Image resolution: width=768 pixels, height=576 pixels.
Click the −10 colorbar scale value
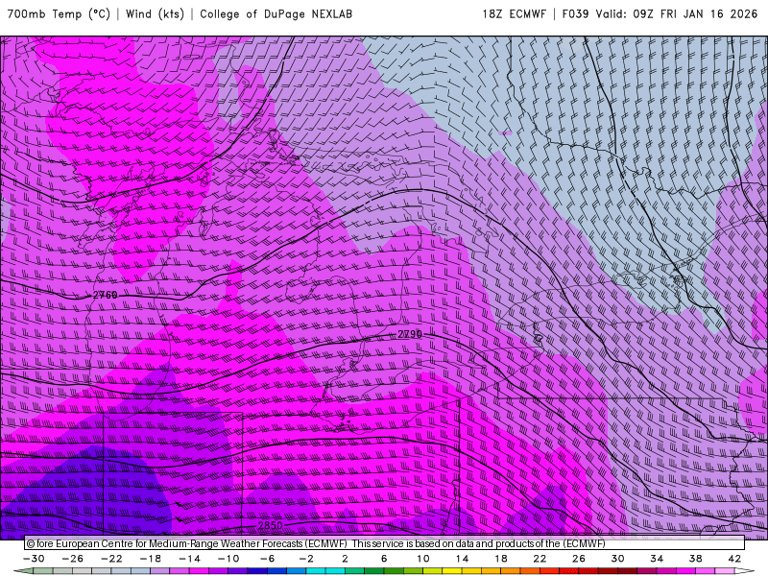click(228, 559)
